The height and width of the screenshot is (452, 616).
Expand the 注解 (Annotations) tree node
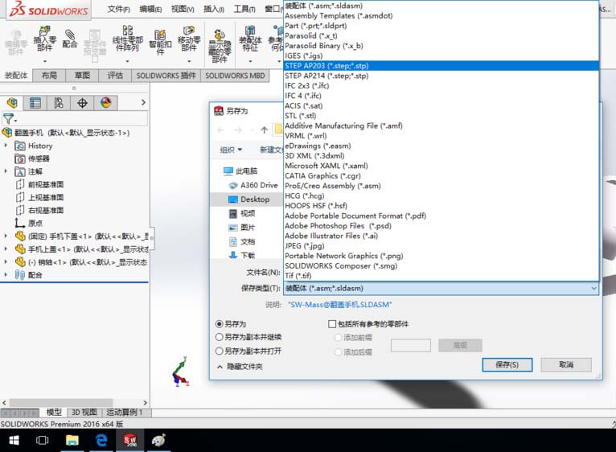pyautogui.click(x=6, y=171)
